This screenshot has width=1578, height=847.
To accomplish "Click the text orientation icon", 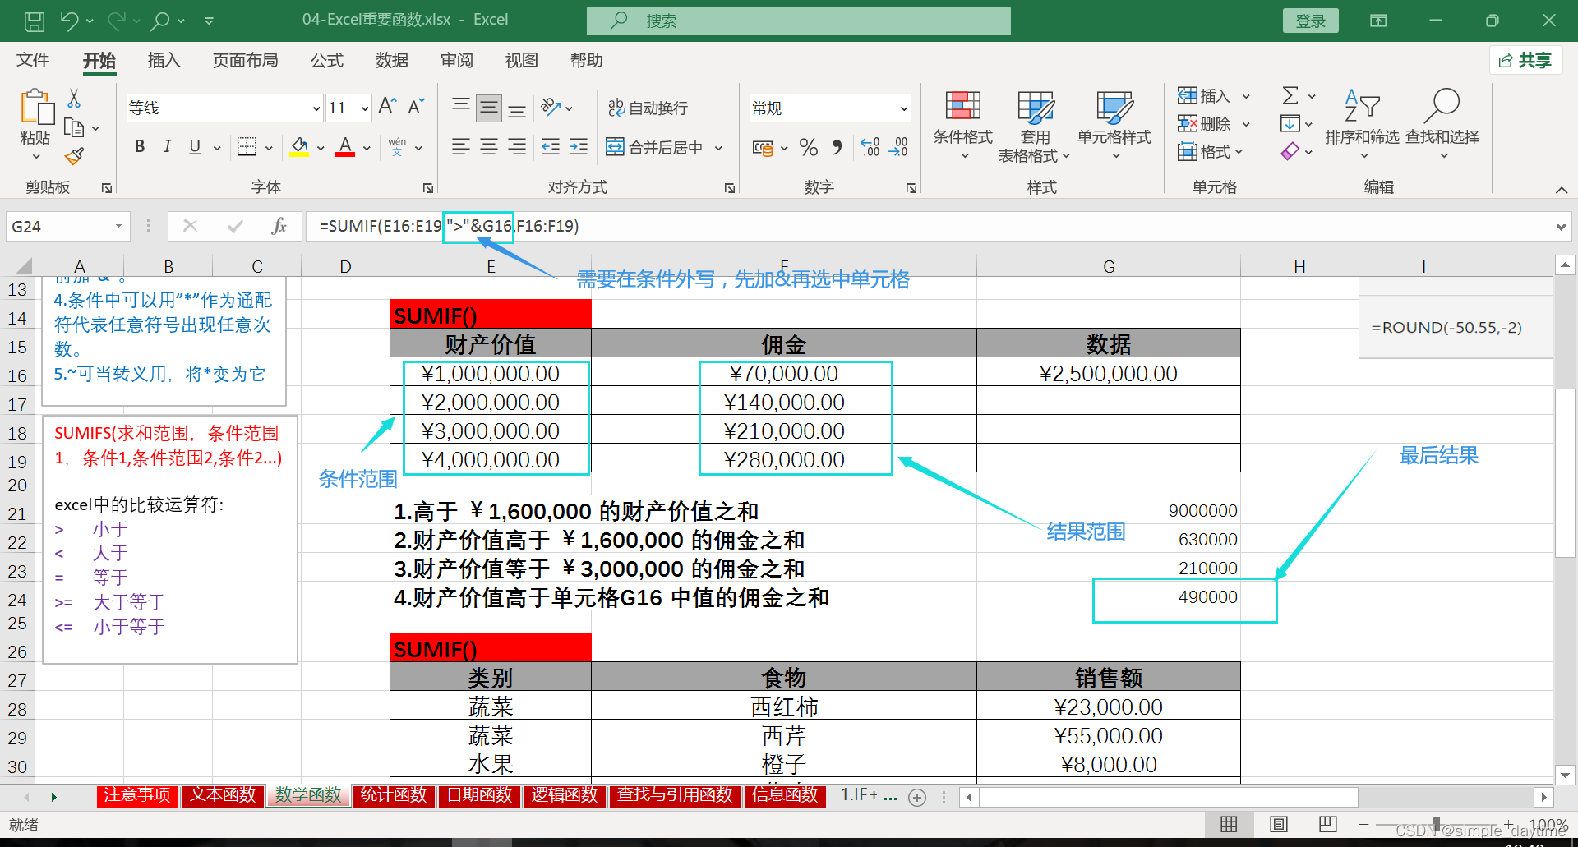I will coord(551,108).
